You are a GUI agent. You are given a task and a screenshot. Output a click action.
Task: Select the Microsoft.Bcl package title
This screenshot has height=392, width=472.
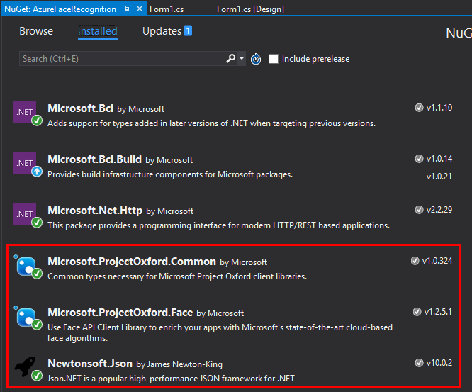[80, 108]
